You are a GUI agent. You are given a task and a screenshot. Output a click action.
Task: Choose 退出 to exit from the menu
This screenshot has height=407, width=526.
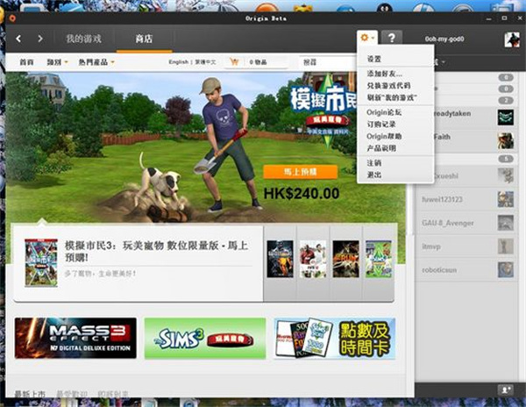374,175
